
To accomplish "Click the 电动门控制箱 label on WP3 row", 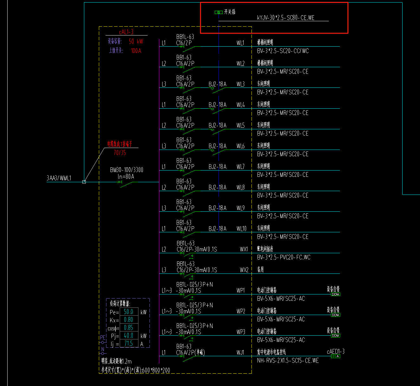I will coord(267,331).
